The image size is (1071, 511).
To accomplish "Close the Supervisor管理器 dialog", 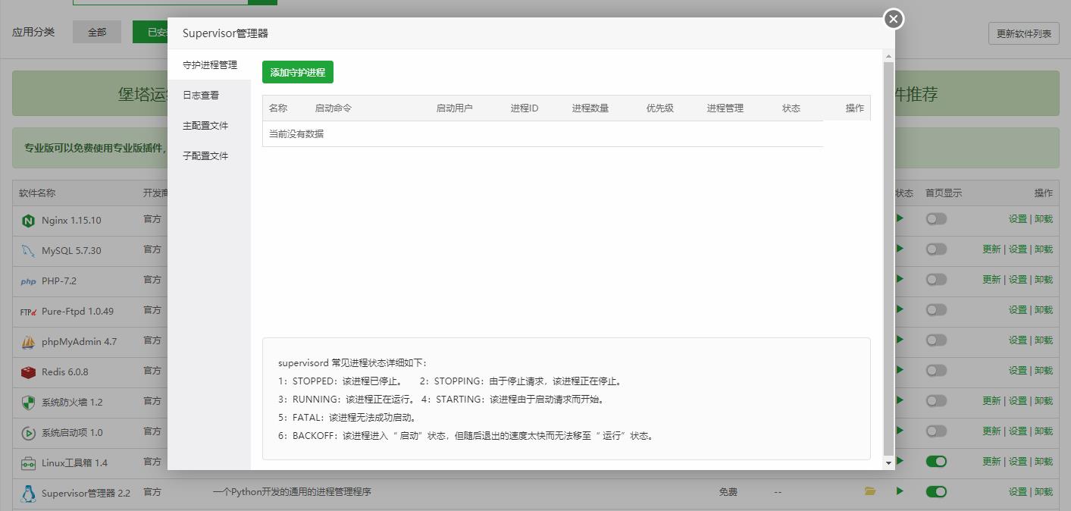I will pos(893,19).
